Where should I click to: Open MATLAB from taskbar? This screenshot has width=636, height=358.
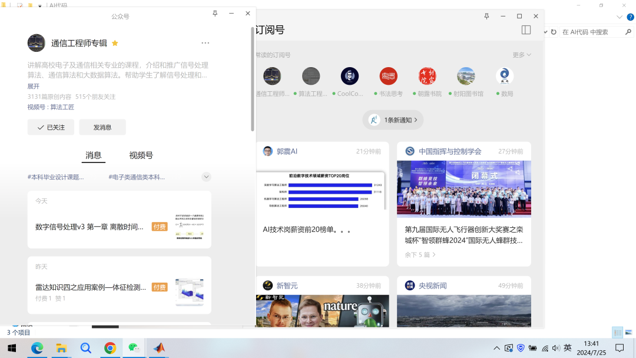(158, 348)
